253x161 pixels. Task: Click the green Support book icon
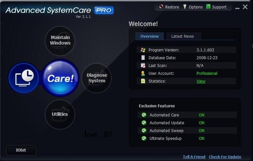[208, 7]
